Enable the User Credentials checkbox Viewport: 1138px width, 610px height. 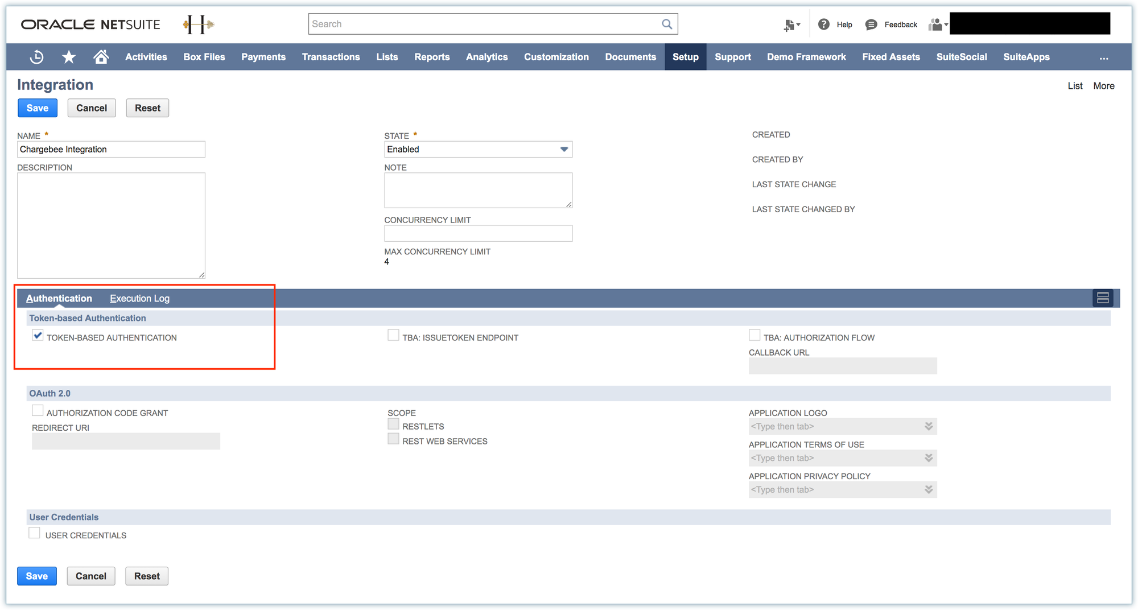pos(35,533)
